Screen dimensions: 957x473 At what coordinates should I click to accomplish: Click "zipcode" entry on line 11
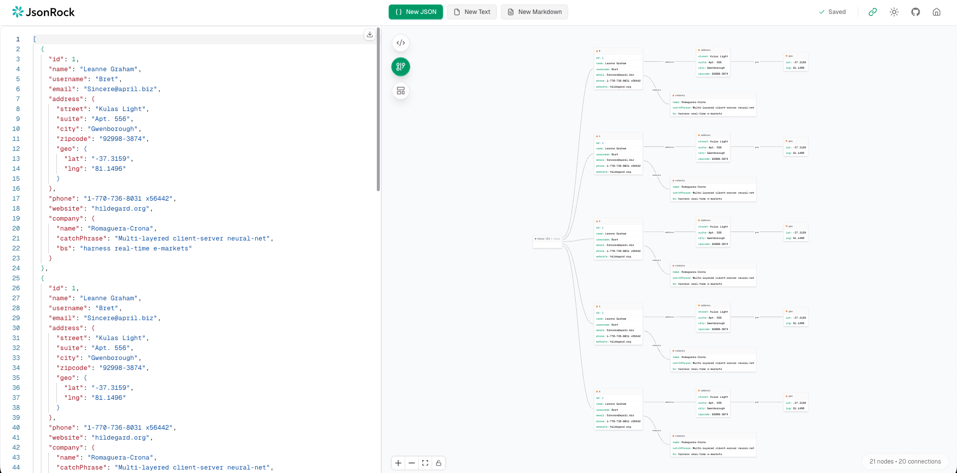click(x=103, y=139)
